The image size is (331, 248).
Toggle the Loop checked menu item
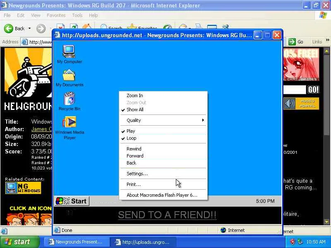click(x=163, y=138)
